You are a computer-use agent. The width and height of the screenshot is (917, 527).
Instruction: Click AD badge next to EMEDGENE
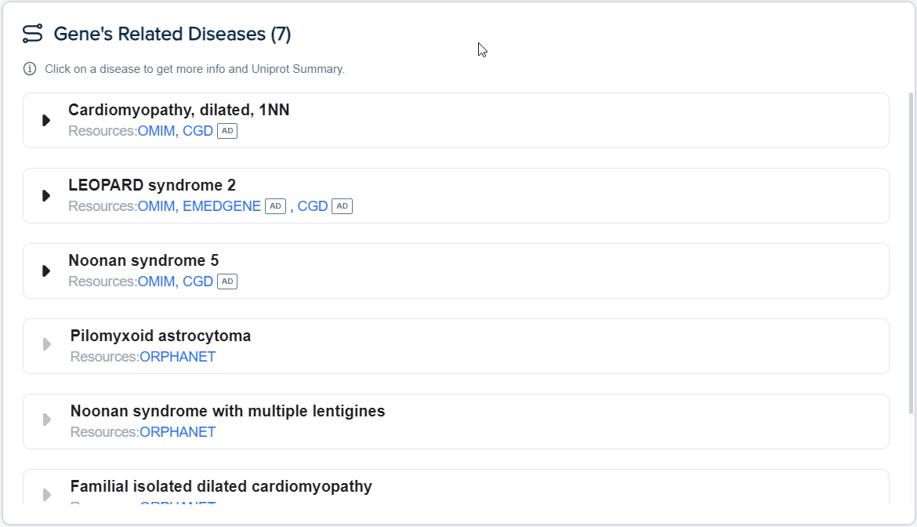point(275,206)
